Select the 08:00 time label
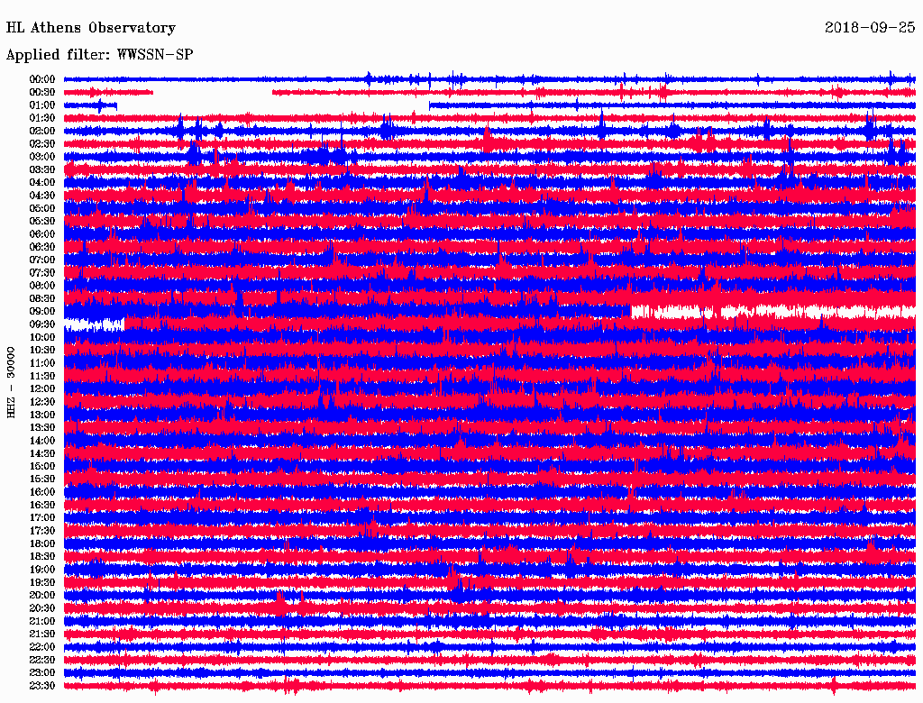This screenshot has width=923, height=703. [42, 286]
